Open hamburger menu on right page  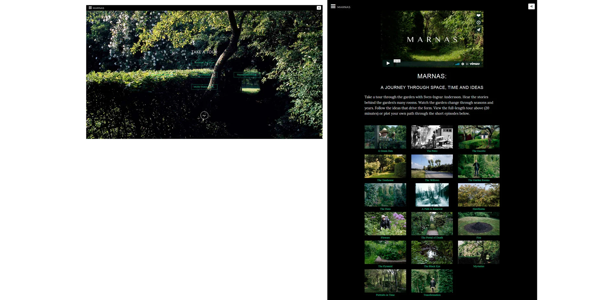[333, 6]
